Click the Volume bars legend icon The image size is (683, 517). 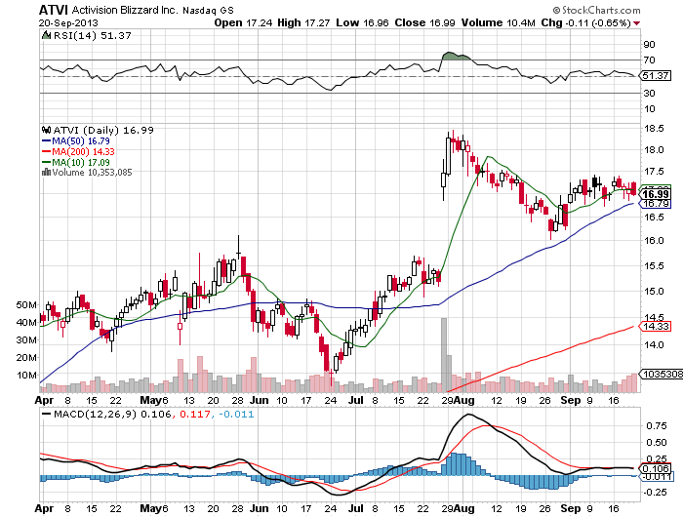pos(45,172)
